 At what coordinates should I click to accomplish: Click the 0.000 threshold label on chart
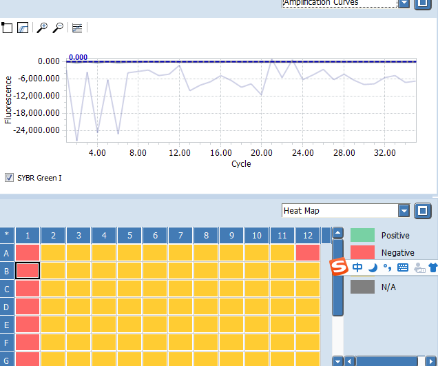[78, 57]
